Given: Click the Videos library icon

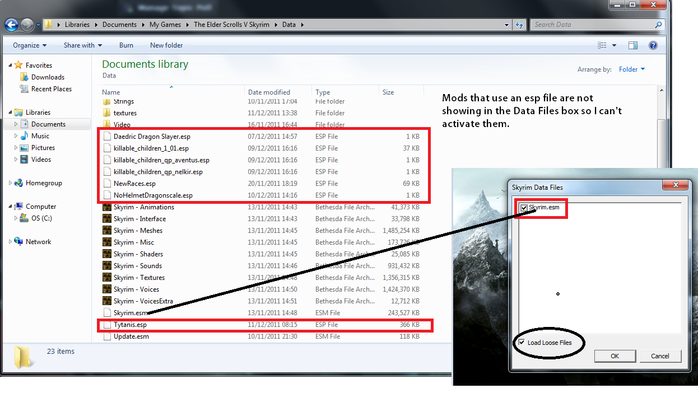Looking at the screenshot, I should [24, 160].
